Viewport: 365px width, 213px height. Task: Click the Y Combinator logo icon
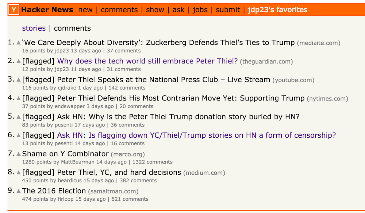click(x=14, y=10)
